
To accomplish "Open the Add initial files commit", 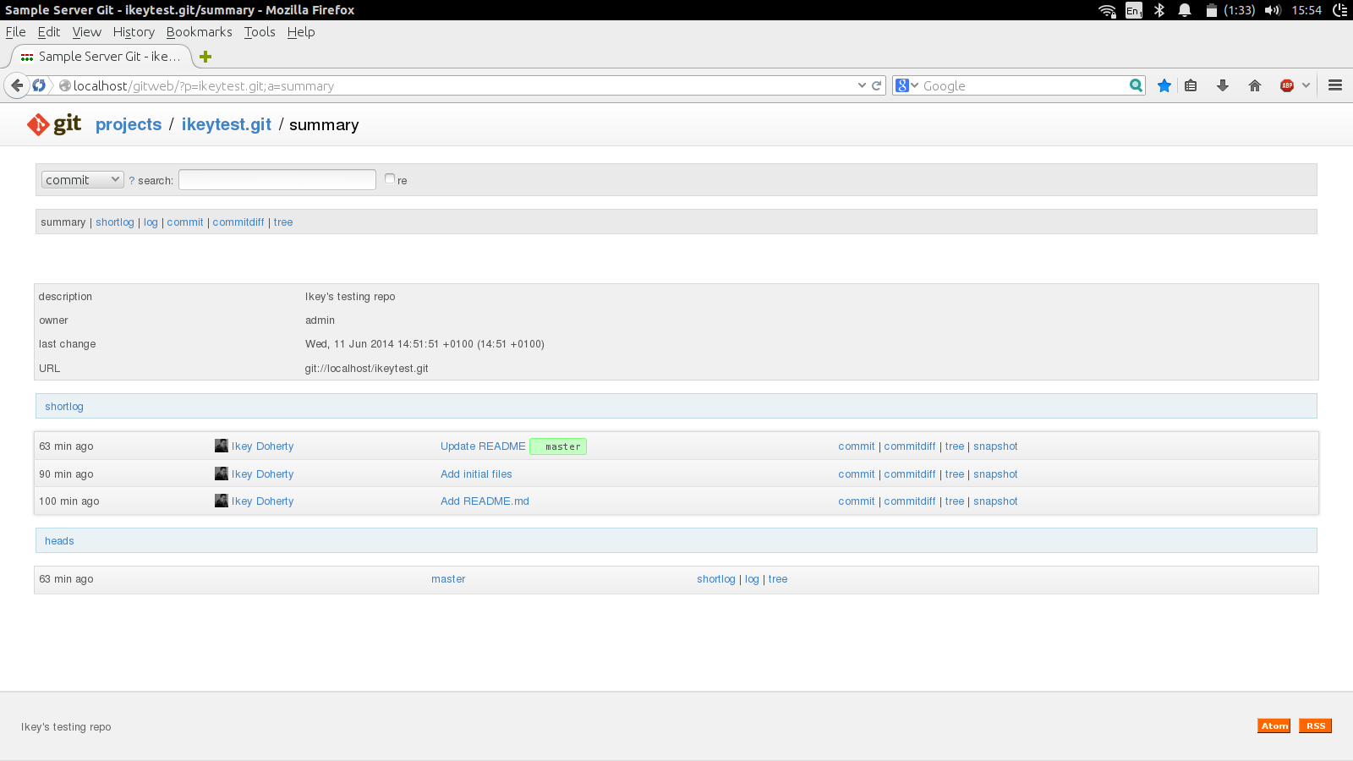I will coord(476,474).
